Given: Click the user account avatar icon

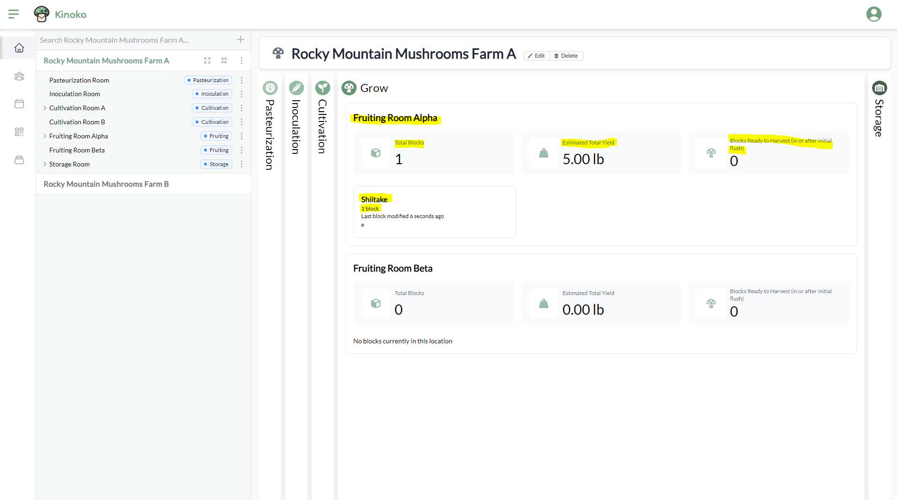Looking at the screenshot, I should 874,14.
